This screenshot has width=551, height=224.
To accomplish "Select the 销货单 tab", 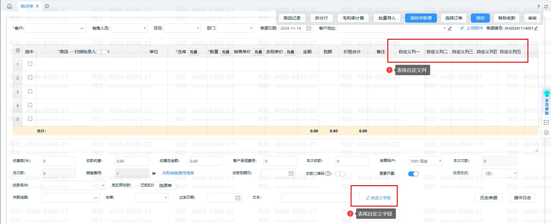I will click(x=27, y=6).
